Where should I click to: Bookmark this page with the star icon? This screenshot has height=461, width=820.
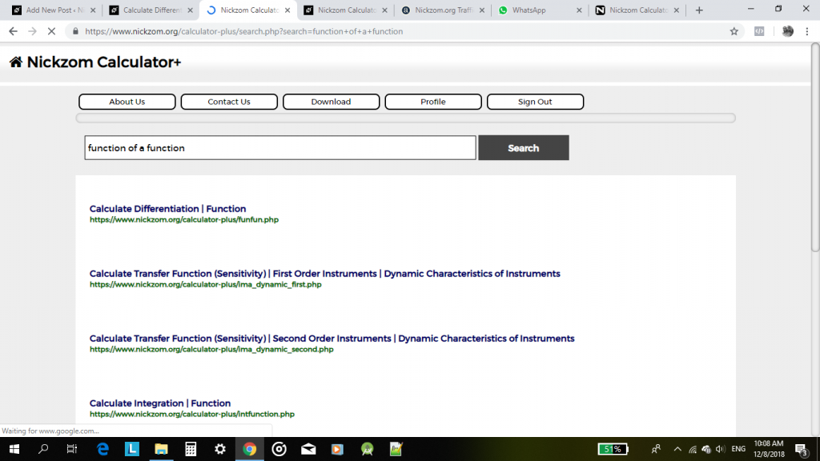pyautogui.click(x=734, y=31)
